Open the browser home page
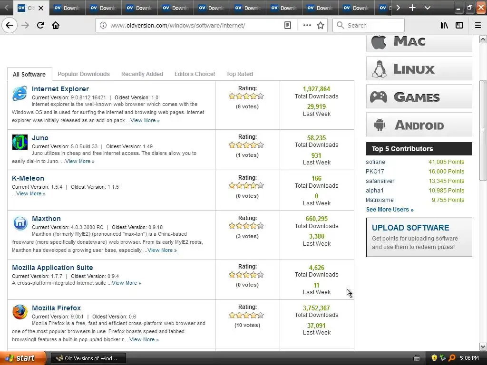This screenshot has width=487, height=365. tap(56, 26)
